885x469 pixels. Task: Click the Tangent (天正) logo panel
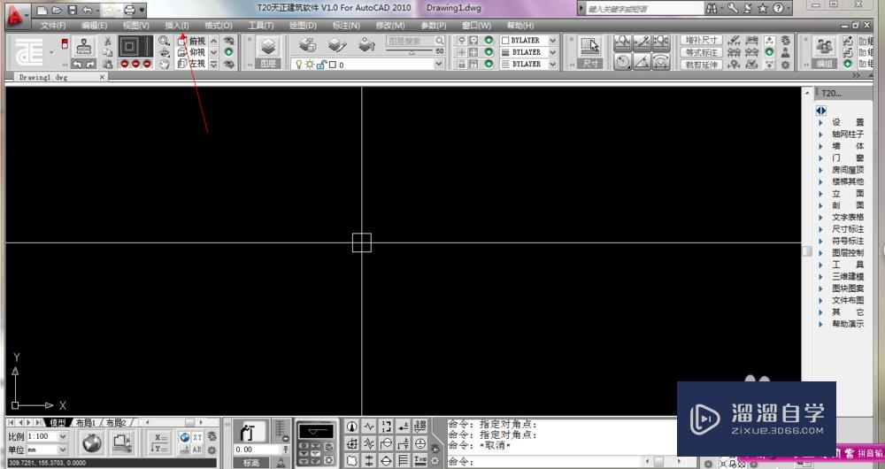click(x=30, y=51)
